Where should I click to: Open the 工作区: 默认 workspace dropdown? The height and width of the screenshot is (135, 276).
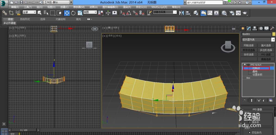pos(56,2)
